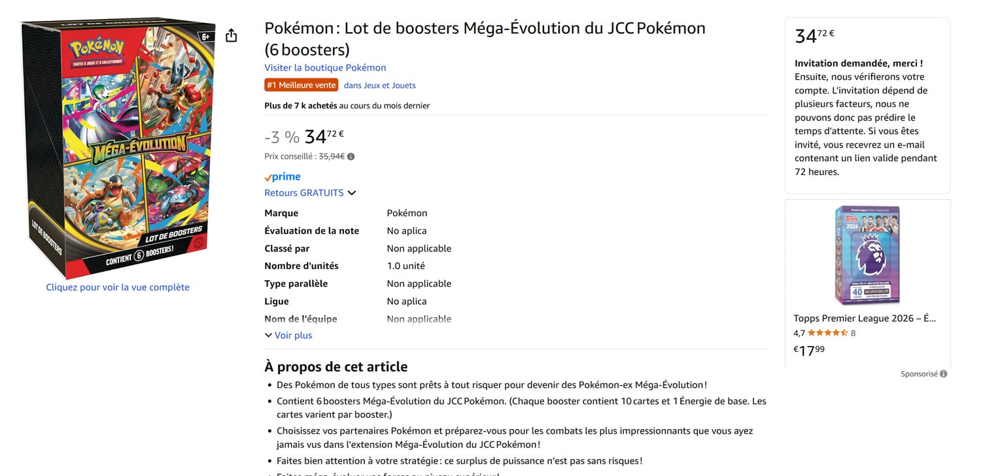Click the review count 8 on the Topps product

[853, 333]
